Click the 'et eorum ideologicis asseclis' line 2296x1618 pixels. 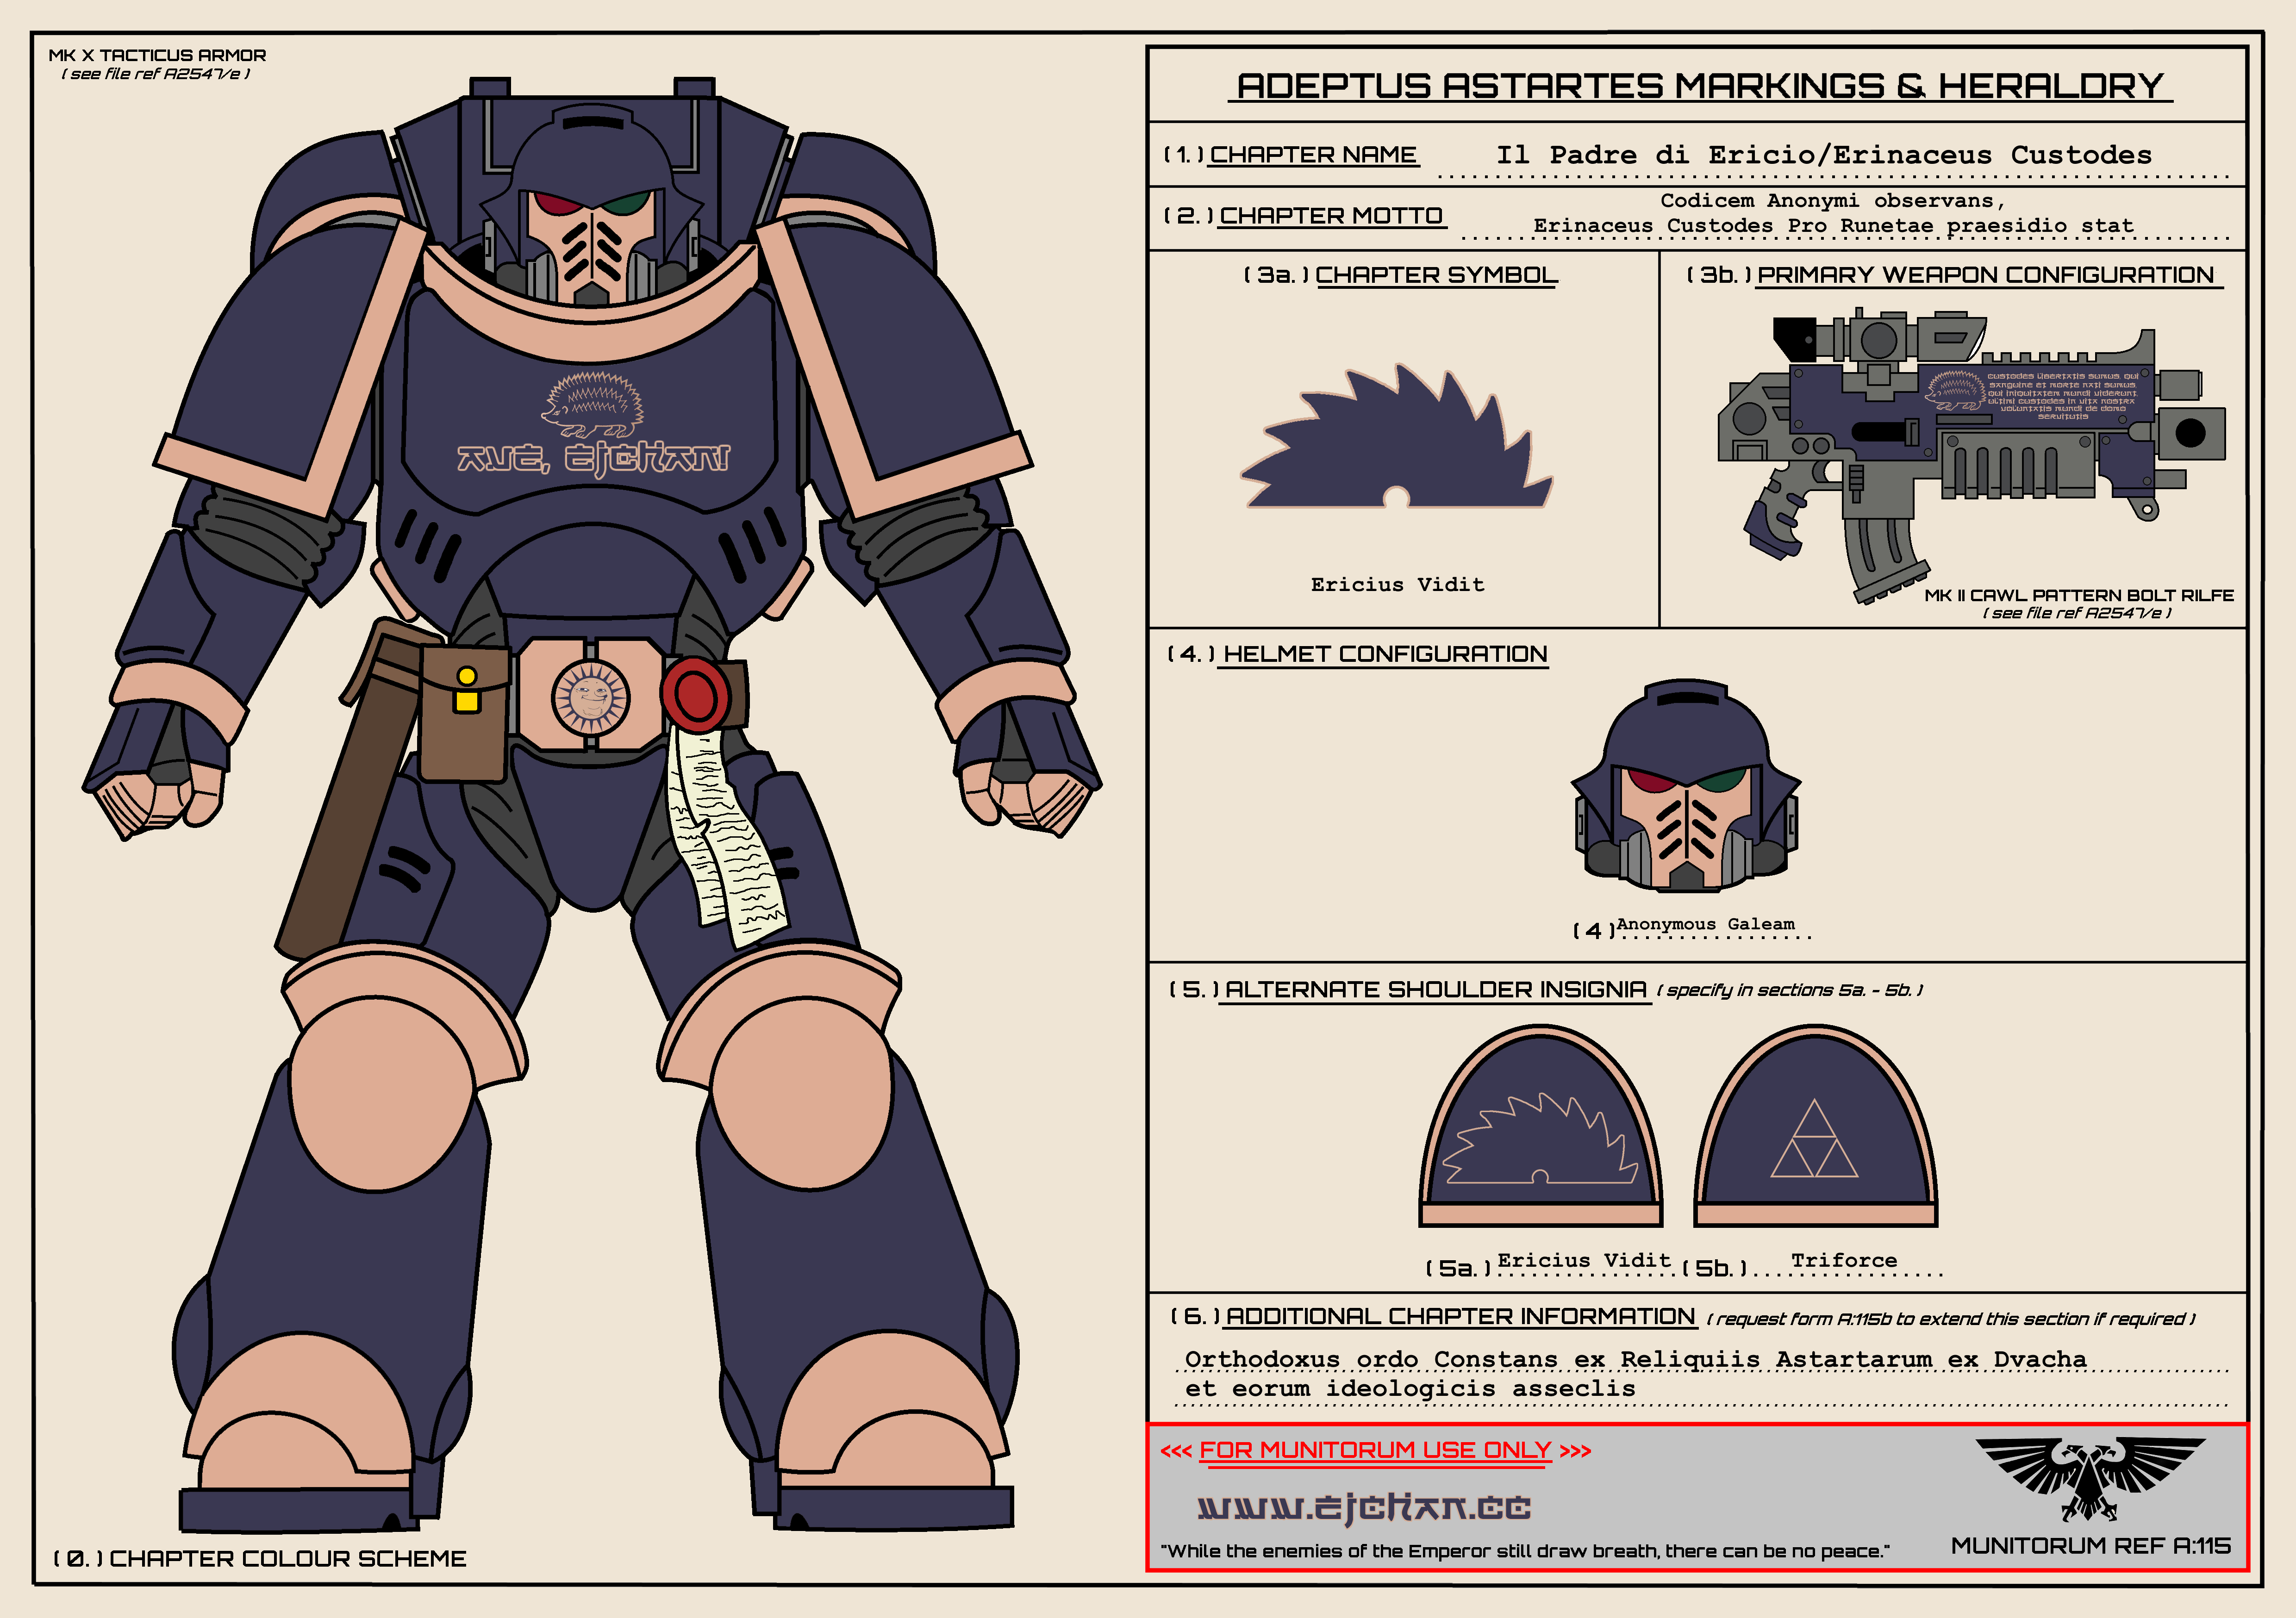coord(1410,1388)
